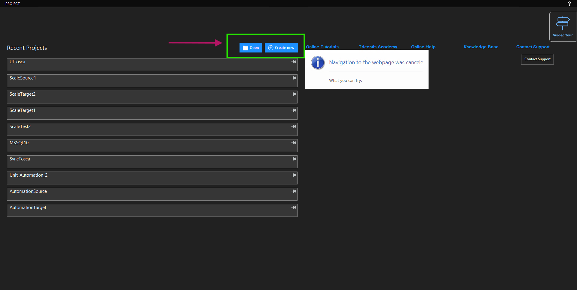Open the Online Tutorials link

pyautogui.click(x=322, y=47)
